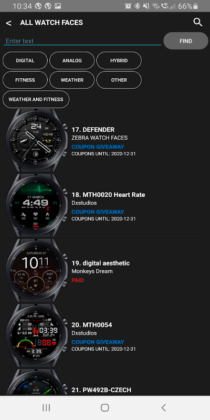Select the Weather and Fitness chip

tap(36, 99)
